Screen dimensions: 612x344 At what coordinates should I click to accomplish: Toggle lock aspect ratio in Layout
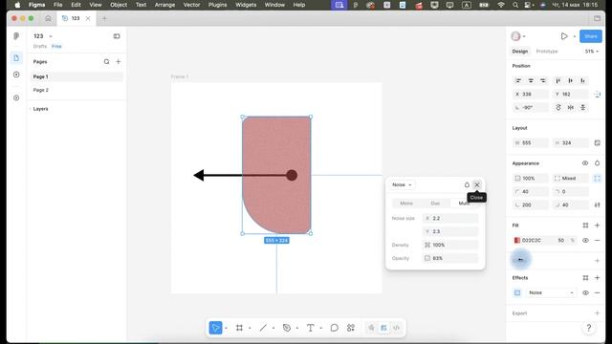(597, 142)
